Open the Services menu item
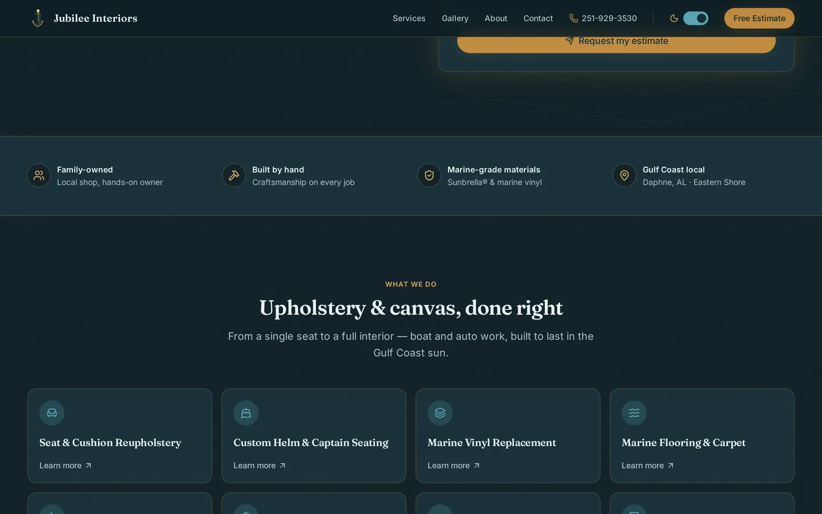The image size is (822, 514). [x=409, y=18]
